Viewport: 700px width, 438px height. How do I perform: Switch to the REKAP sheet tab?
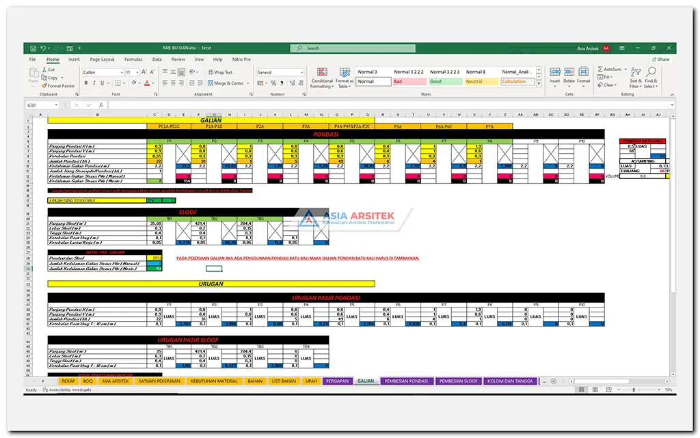(68, 381)
